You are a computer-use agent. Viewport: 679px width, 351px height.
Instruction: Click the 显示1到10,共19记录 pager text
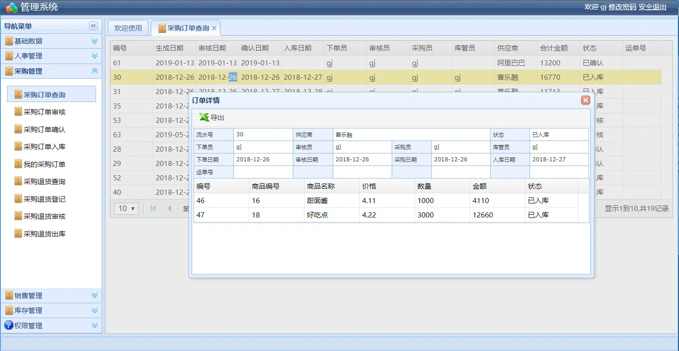(x=636, y=209)
